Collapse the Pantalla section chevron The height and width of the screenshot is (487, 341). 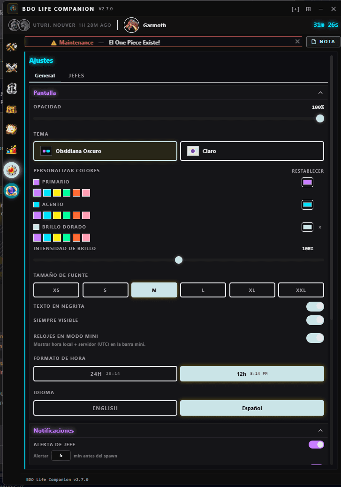click(320, 92)
